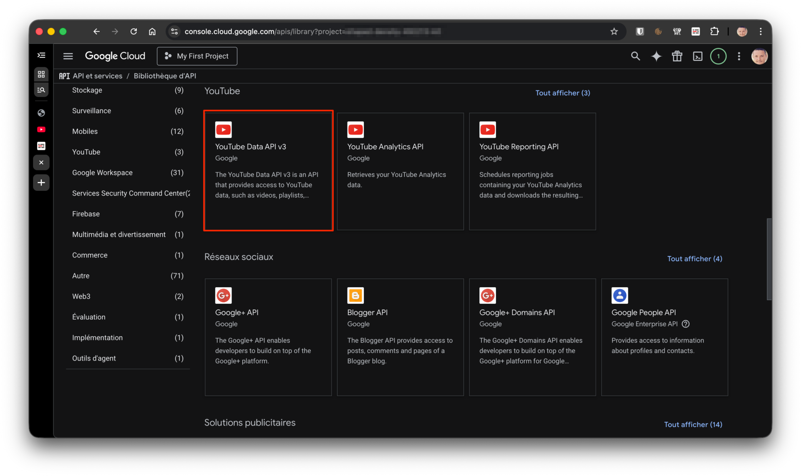Go back to previous page
The width and height of the screenshot is (801, 476).
pyautogui.click(x=96, y=32)
